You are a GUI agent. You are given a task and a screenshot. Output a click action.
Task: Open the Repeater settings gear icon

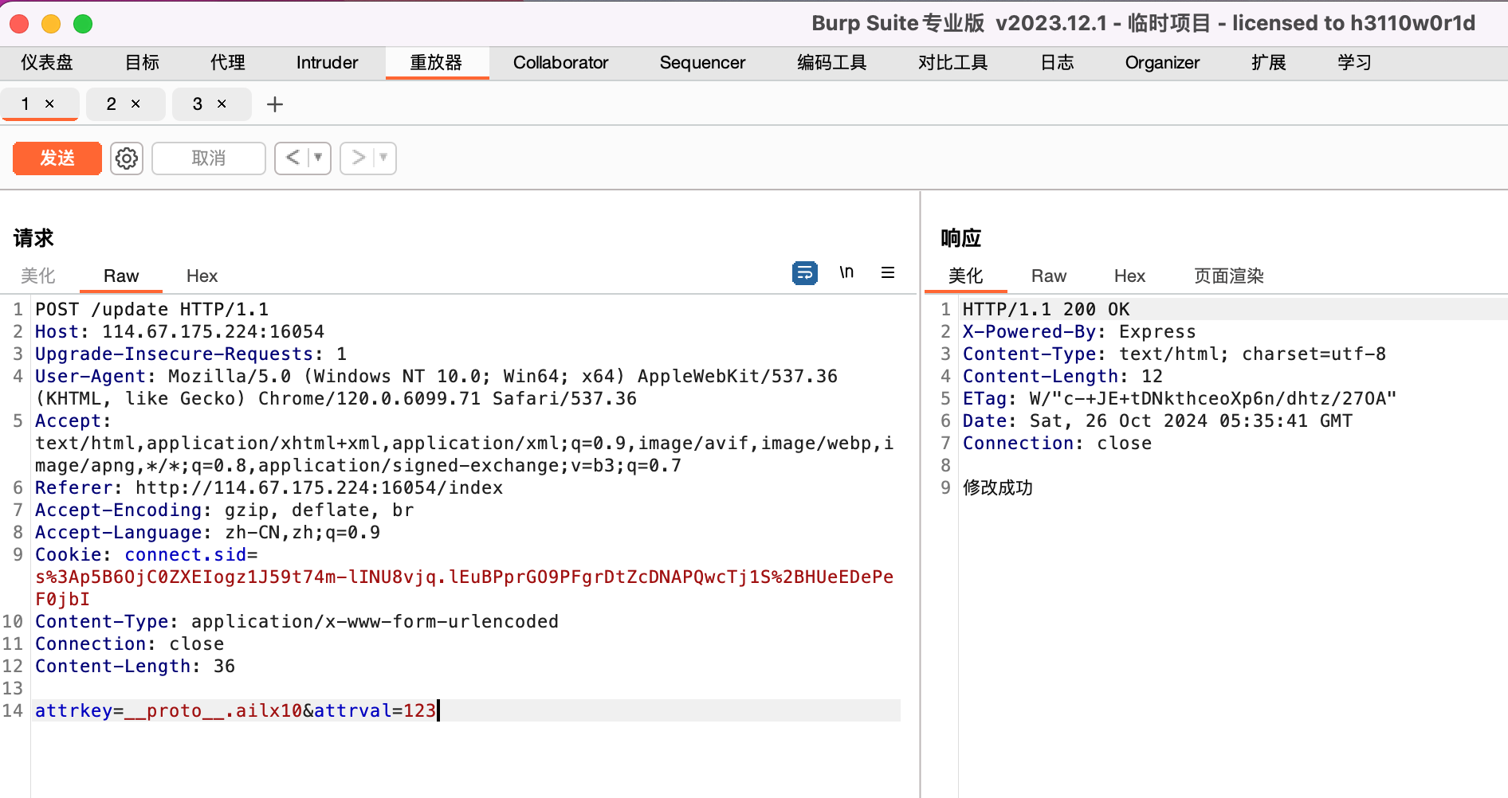point(126,158)
